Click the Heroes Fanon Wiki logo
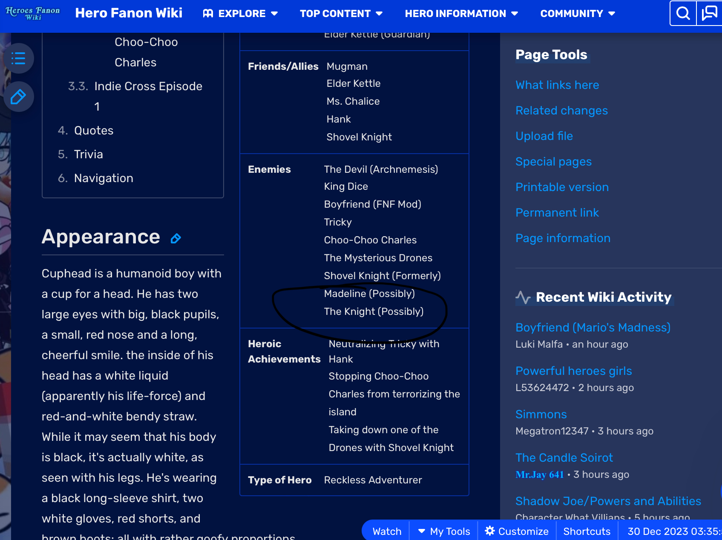 pyautogui.click(x=33, y=13)
